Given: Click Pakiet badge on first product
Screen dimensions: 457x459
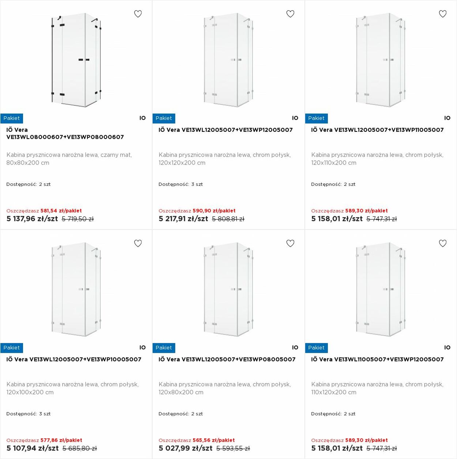Looking at the screenshot, I should (12, 118).
